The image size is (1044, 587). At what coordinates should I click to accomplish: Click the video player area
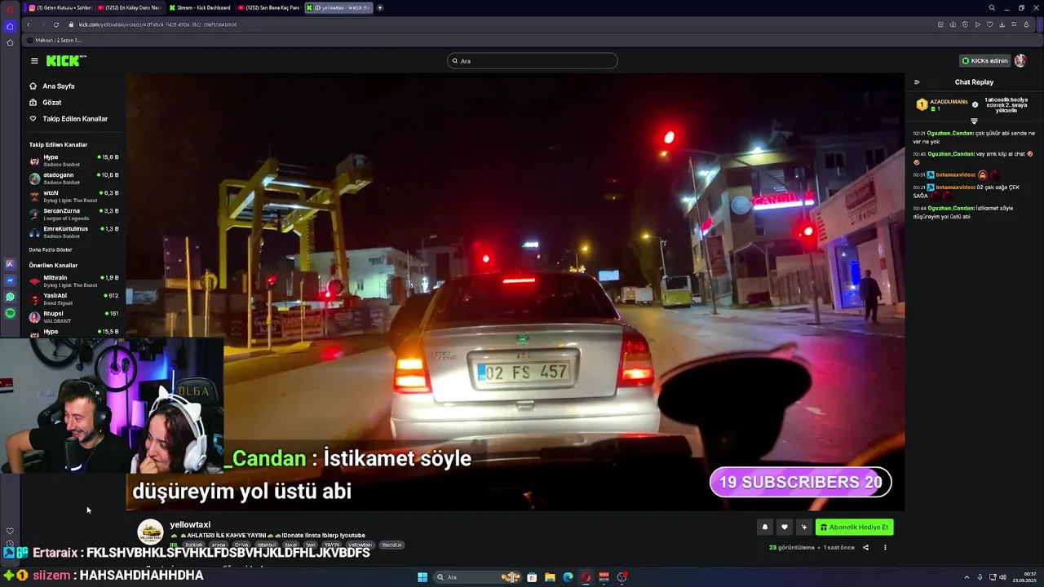pos(515,291)
